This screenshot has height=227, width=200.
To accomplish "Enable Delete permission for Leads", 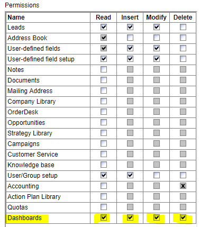I will [x=183, y=27].
